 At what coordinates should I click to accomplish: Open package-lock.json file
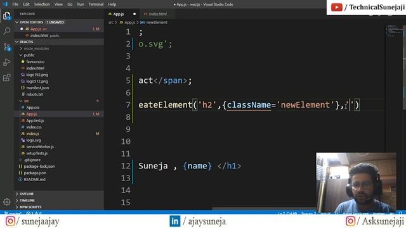click(39, 166)
